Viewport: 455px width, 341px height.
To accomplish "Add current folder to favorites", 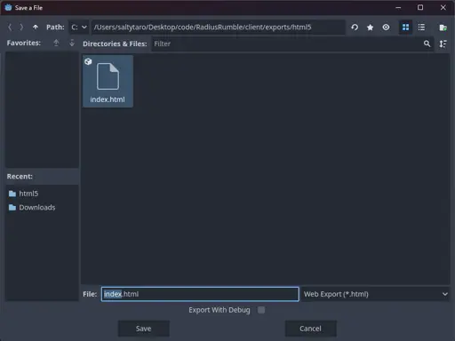I will [x=370, y=28].
